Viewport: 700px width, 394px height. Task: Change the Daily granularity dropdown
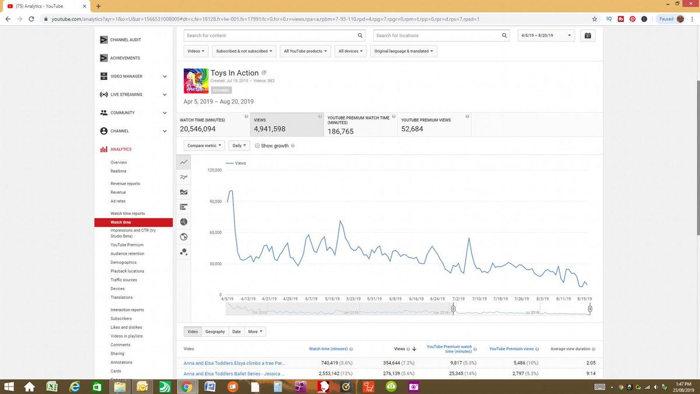[240, 145]
